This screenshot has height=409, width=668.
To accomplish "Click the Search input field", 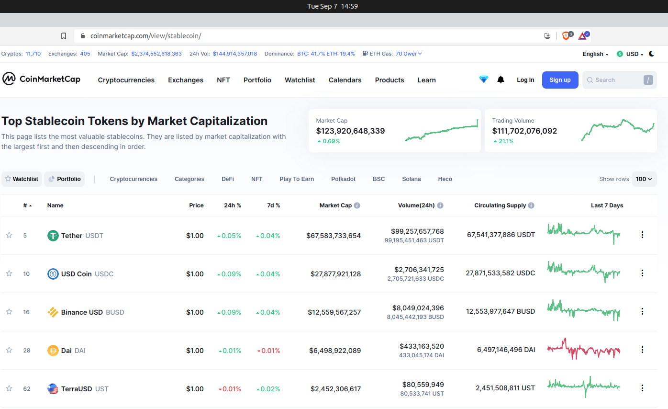I will click(x=620, y=80).
